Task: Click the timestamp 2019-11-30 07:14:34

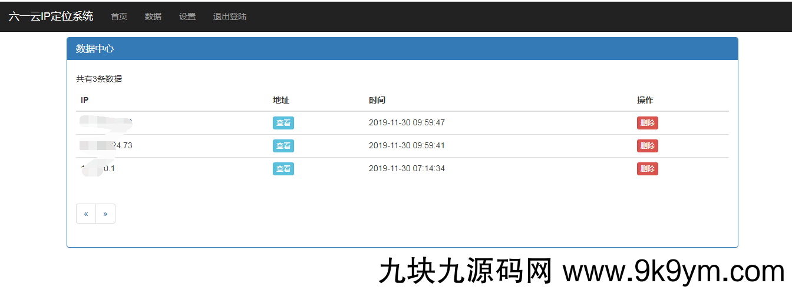Action: [x=407, y=169]
